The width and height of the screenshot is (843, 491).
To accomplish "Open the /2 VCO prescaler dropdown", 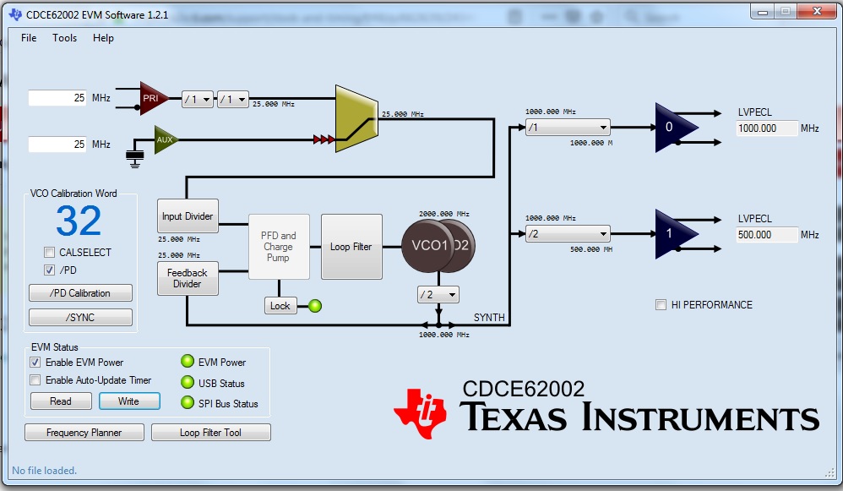I will tap(438, 295).
